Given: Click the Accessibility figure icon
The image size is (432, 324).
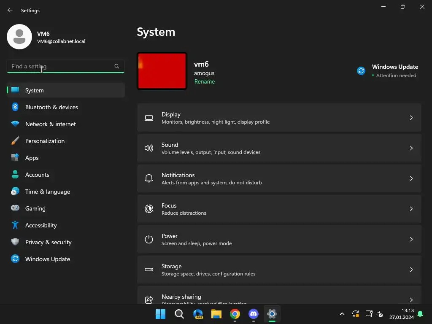Looking at the screenshot, I should pyautogui.click(x=15, y=225).
